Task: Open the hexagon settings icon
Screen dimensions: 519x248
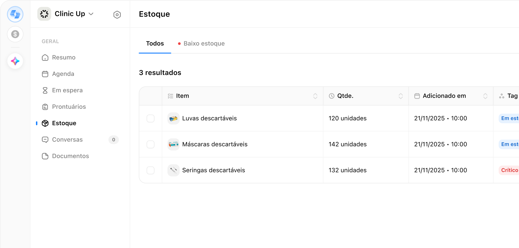Action: pos(117,15)
